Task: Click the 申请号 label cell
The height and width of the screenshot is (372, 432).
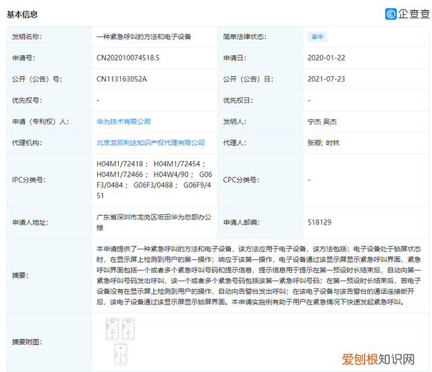Action: [x=49, y=58]
